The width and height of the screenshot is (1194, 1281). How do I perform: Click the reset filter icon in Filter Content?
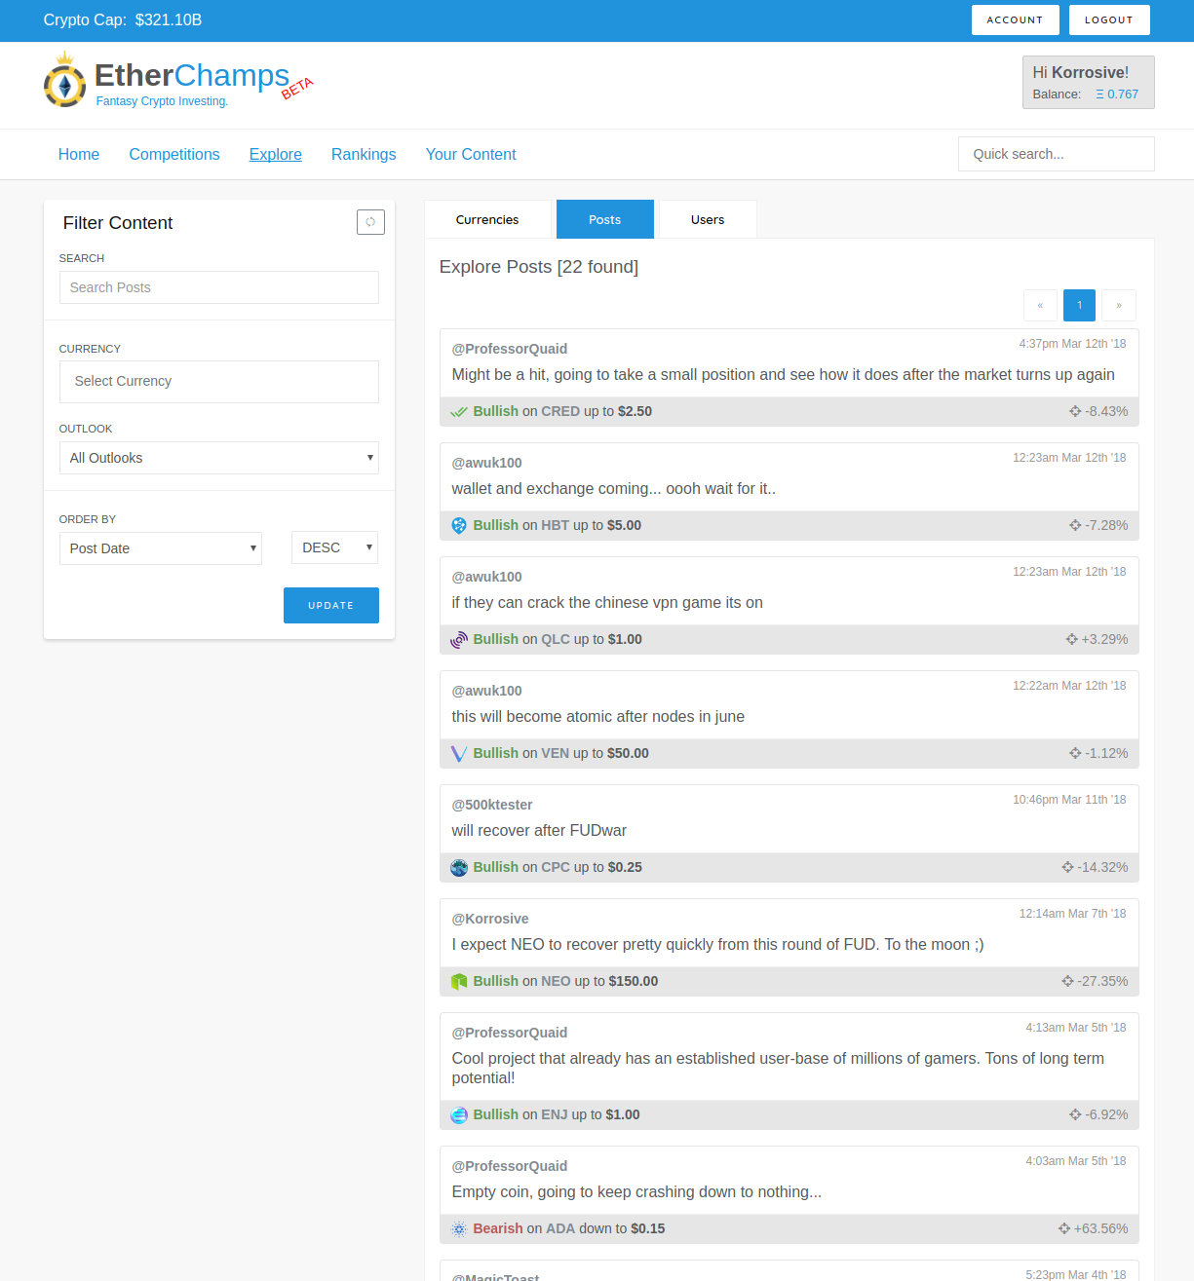[370, 222]
